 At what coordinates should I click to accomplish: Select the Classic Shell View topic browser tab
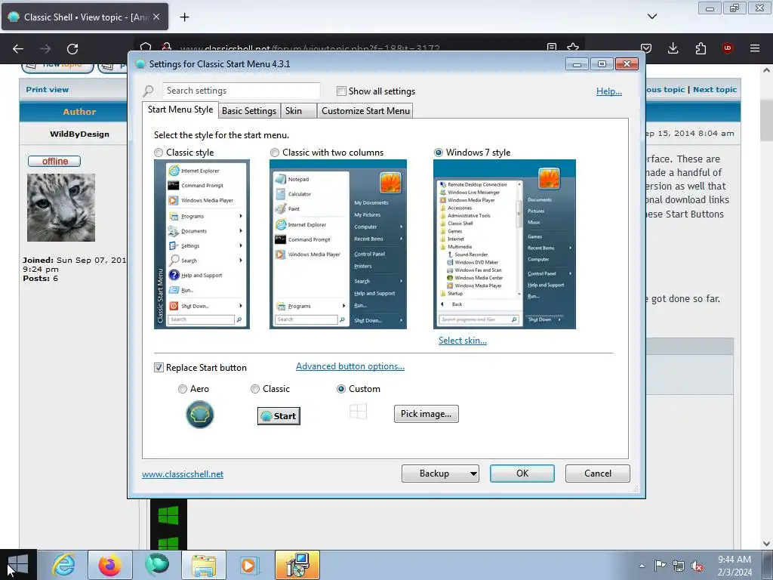click(x=85, y=17)
